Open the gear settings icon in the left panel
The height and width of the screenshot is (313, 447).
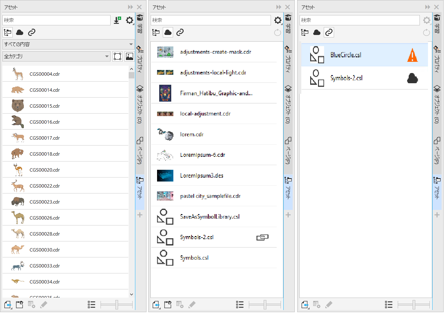pyautogui.click(x=130, y=20)
